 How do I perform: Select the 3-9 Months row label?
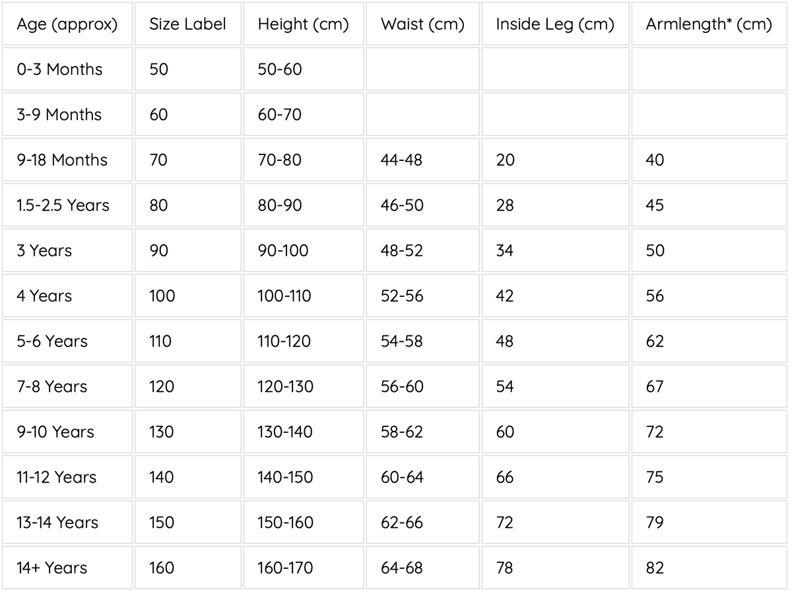(x=67, y=114)
